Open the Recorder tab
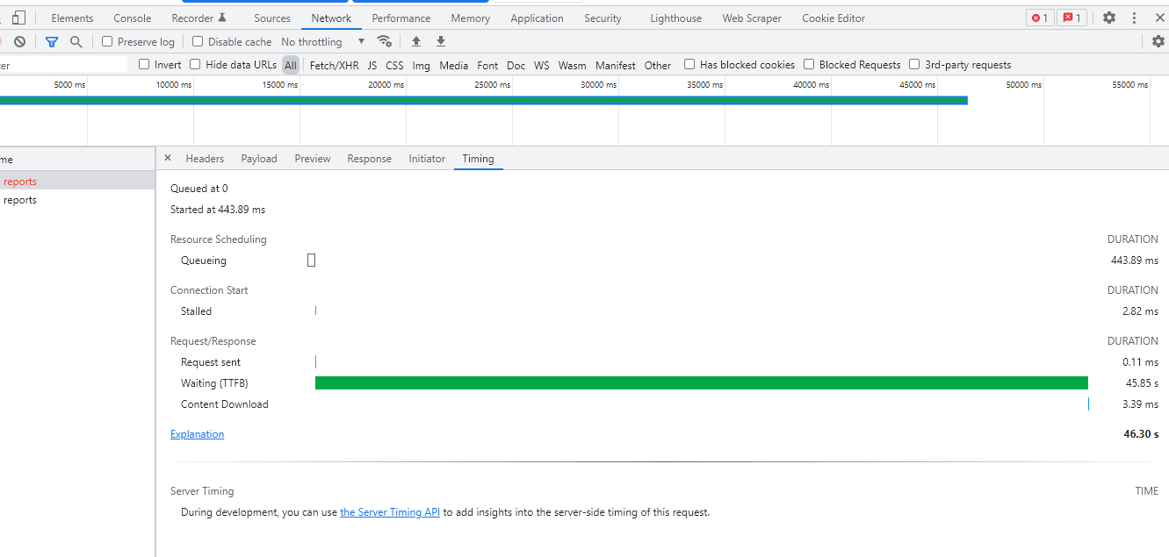The width and height of the screenshot is (1169, 557). [198, 18]
